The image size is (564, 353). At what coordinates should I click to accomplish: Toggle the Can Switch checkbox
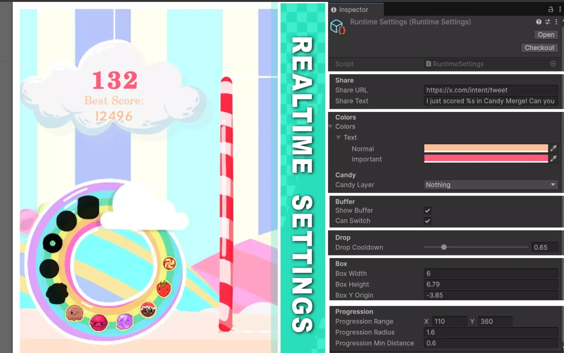tap(428, 221)
